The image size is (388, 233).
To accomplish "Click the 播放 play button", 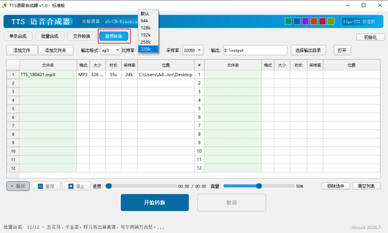I will click(18, 186).
